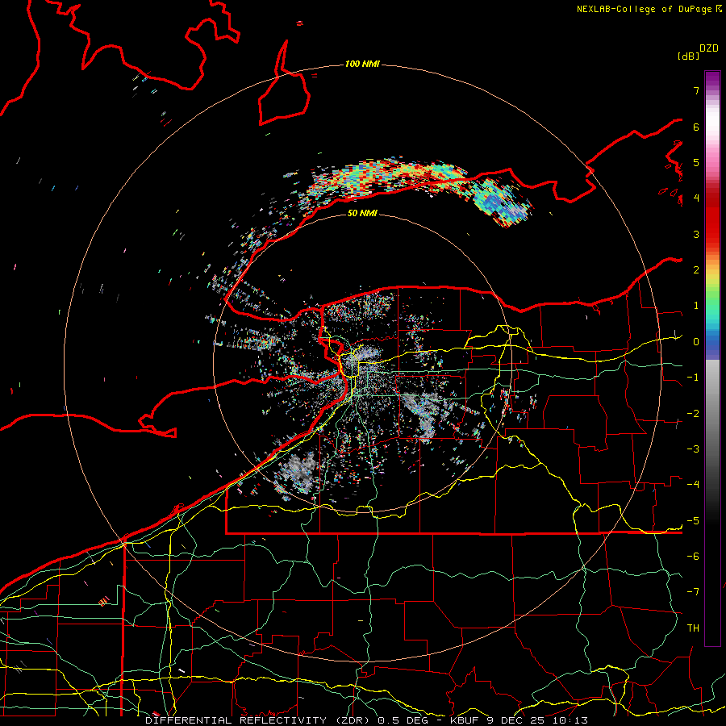Image resolution: width=726 pixels, height=726 pixels.
Task: Click the DZD legend title
Action: (709, 48)
